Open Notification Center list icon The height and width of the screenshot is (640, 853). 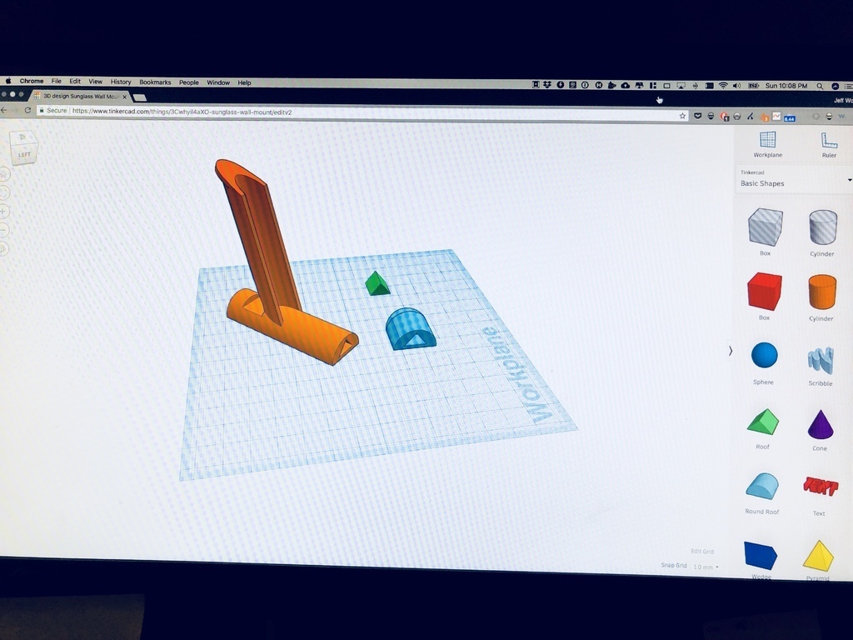(x=849, y=86)
